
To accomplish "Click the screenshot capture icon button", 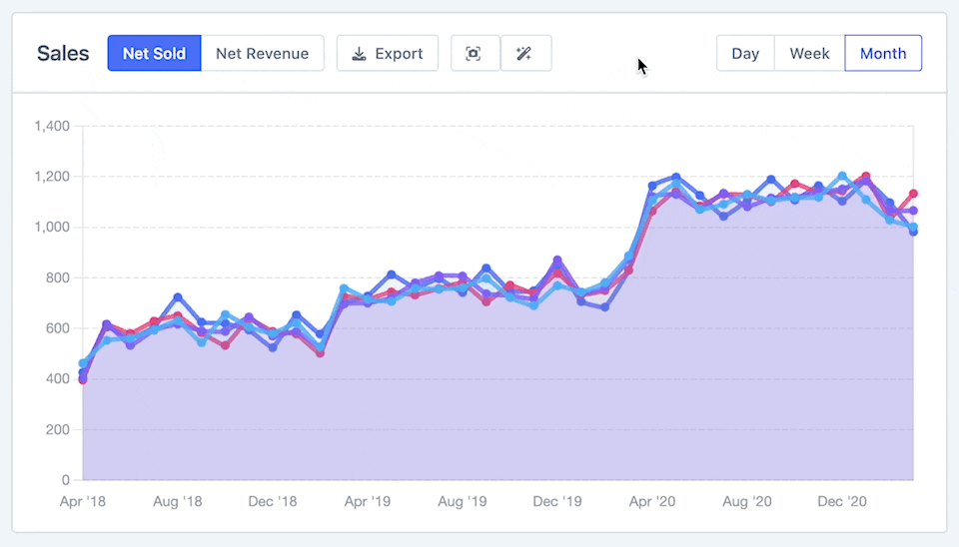I will (474, 54).
